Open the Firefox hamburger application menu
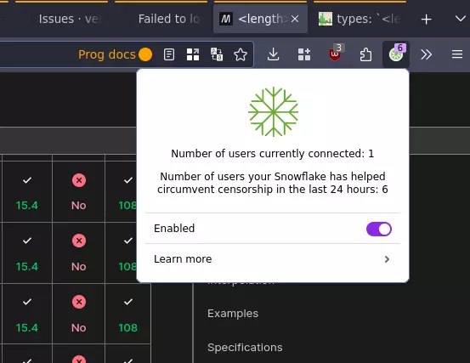The width and height of the screenshot is (470, 363). click(x=457, y=54)
